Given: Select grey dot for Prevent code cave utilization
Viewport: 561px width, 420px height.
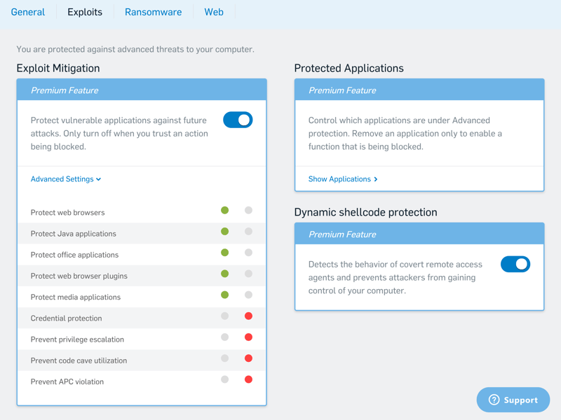Looking at the screenshot, I should coord(224,358).
